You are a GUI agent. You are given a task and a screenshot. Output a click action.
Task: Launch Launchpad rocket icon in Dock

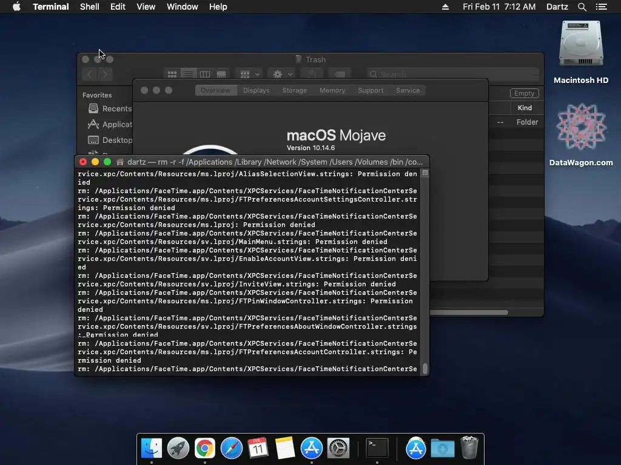pos(178,449)
